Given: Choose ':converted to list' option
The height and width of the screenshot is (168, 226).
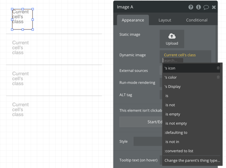Looking at the screenshot, I should coord(179,151).
